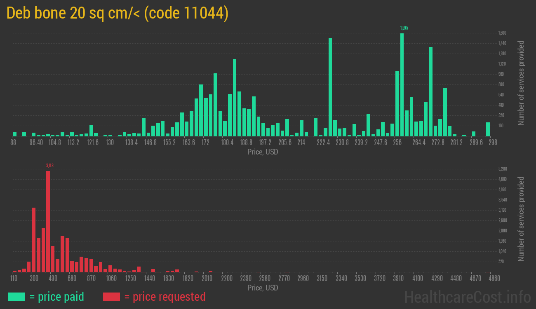Click the red price requested legend swatch
The image size is (536, 309).
(x=111, y=297)
